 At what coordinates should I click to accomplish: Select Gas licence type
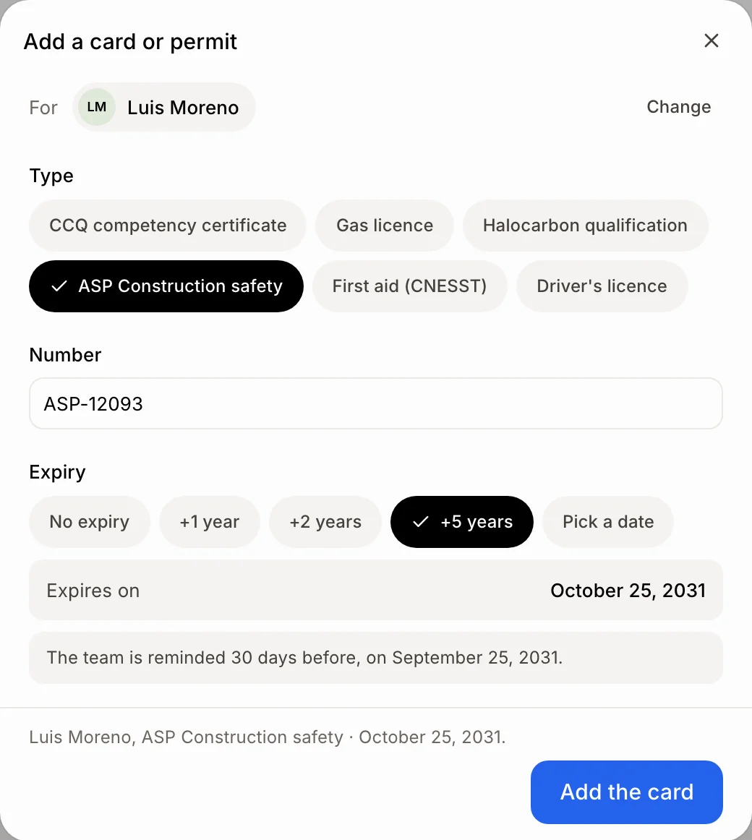[x=384, y=226]
